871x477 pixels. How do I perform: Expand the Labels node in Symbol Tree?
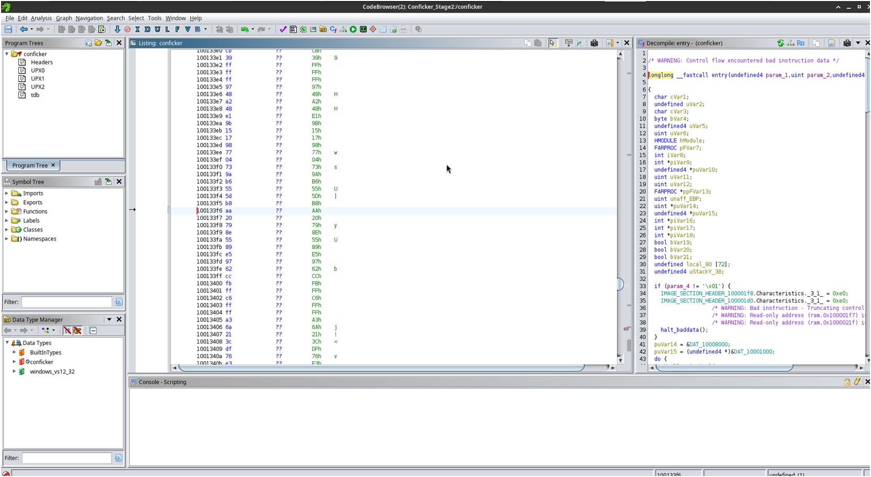[x=7, y=220]
